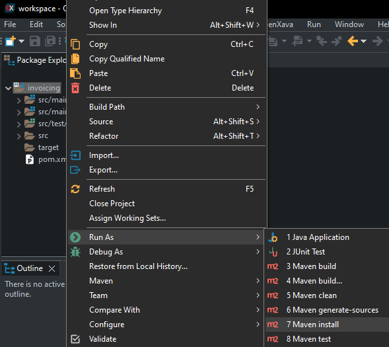This screenshot has width=389, height=347.
Task: Click the New wizard toolbar icon
Action: point(11,41)
